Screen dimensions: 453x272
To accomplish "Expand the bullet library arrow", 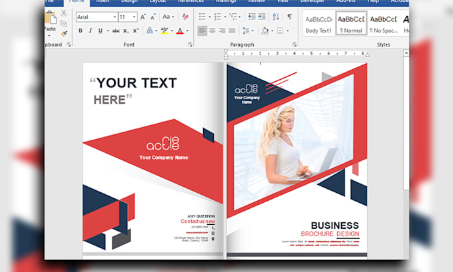I will pyautogui.click(x=209, y=17).
